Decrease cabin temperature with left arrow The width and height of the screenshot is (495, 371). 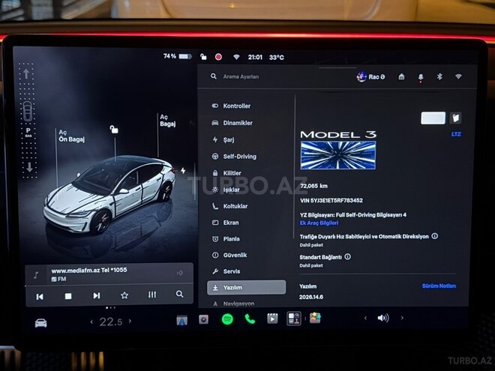pyautogui.click(x=91, y=322)
